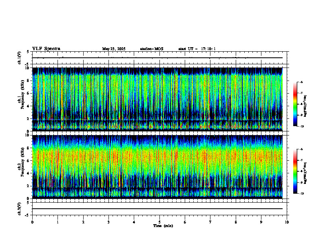Click the "-7" label on ch.2 color bar

click(301, 160)
